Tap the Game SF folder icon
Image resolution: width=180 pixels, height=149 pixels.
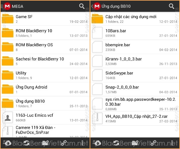(x=8, y=19)
